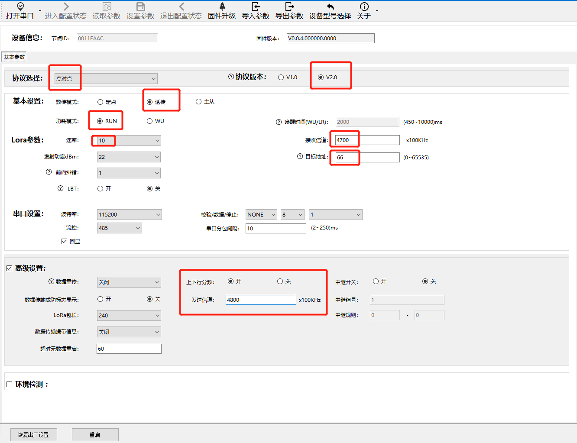Select the V1.0 protocol version radio
Image resolution: width=577 pixels, height=443 pixels.
click(281, 78)
